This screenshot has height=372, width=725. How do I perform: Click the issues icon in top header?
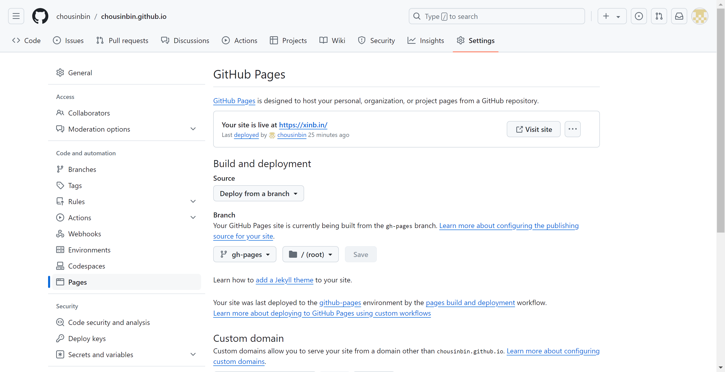coord(639,16)
